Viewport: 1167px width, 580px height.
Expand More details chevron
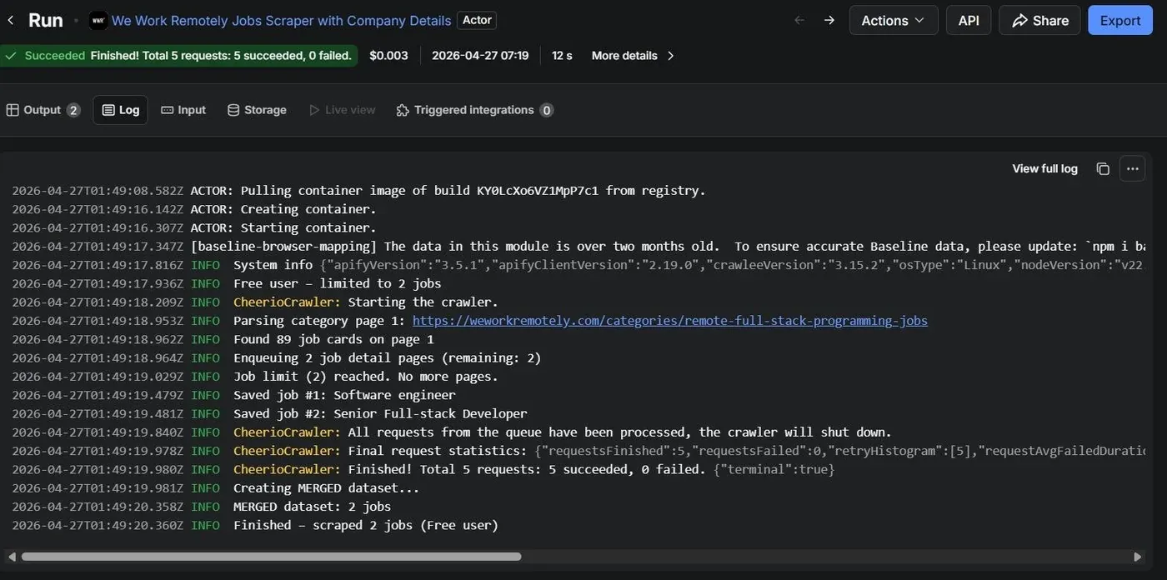tap(671, 56)
